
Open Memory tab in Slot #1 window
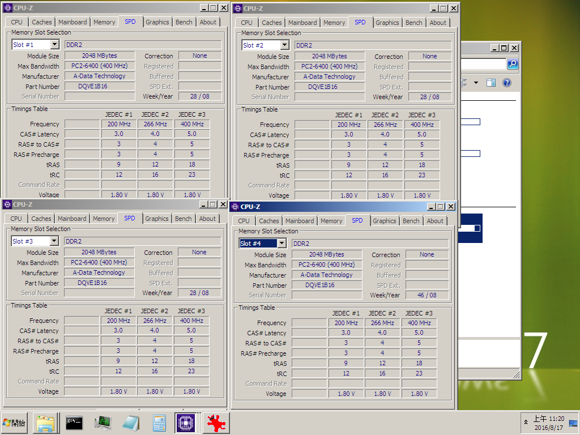[x=104, y=22]
